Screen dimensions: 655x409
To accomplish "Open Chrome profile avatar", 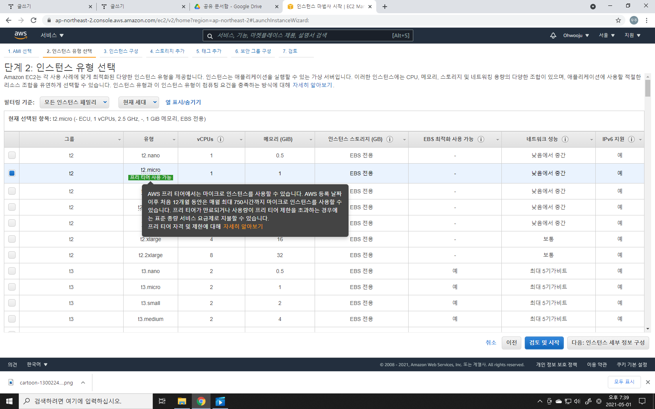I will pyautogui.click(x=634, y=20).
